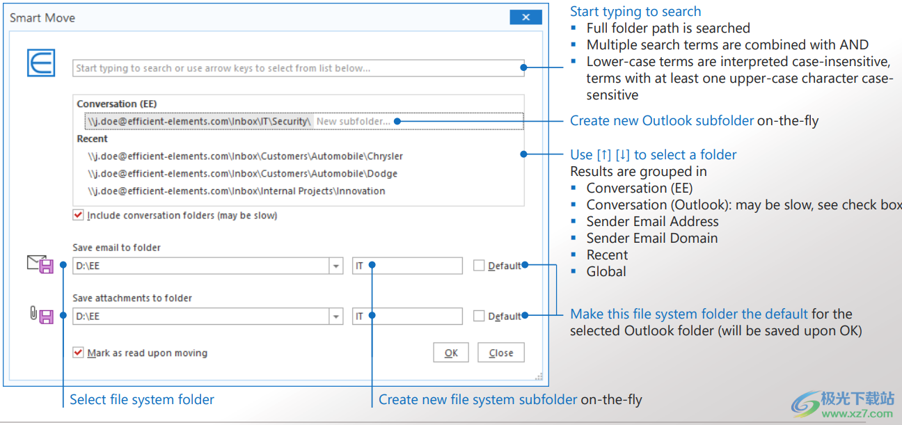The height and width of the screenshot is (425, 902).
Task: Click the New subfolder text field
Action: (x=355, y=121)
